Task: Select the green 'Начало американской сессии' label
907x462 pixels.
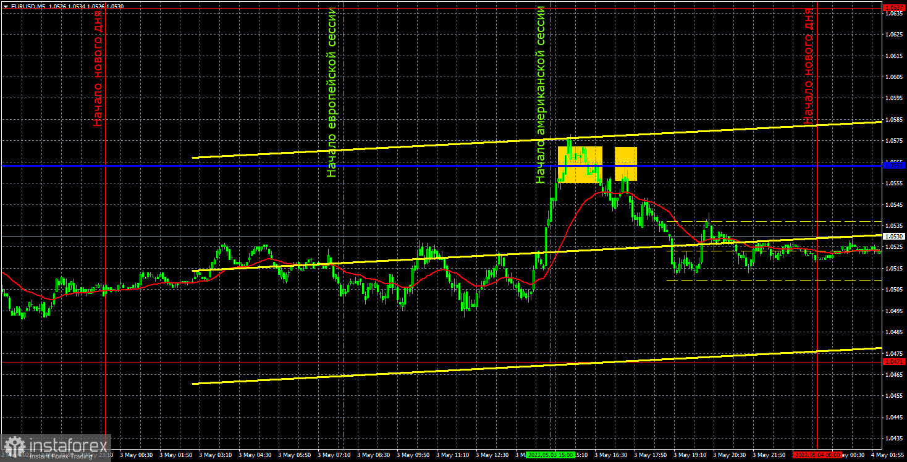Action: (x=541, y=94)
